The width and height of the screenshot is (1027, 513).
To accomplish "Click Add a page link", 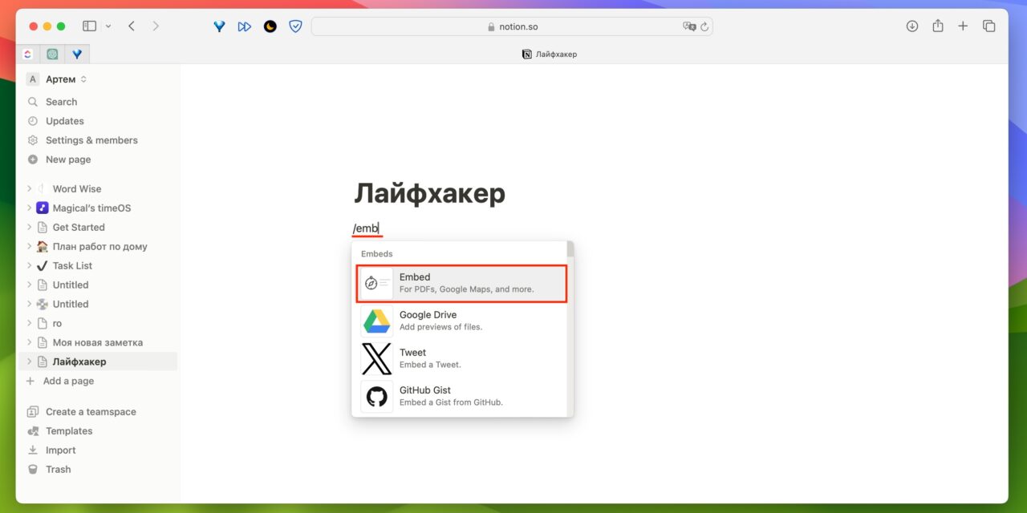I will pos(68,381).
